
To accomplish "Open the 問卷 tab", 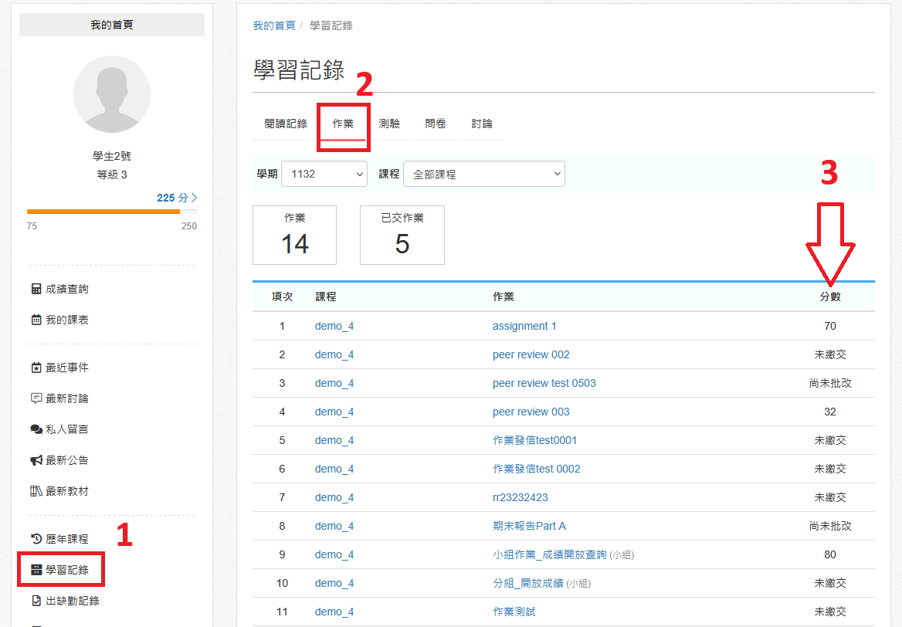I will [436, 124].
